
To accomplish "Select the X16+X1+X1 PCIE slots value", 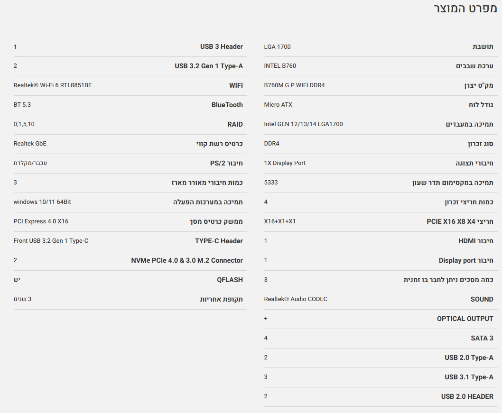I will click(280, 221).
